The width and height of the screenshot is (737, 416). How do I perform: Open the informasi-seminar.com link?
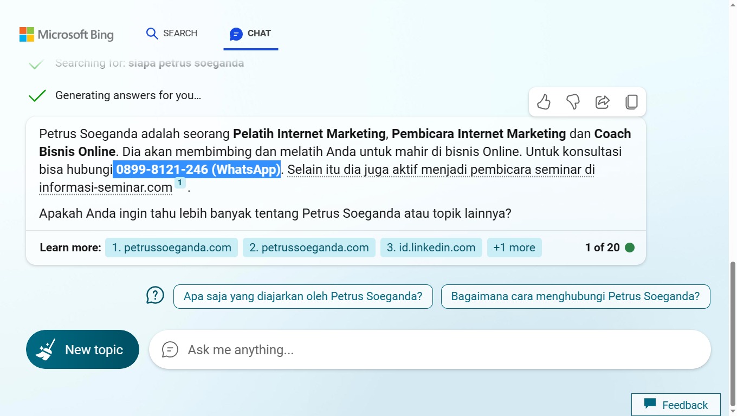[x=106, y=187]
